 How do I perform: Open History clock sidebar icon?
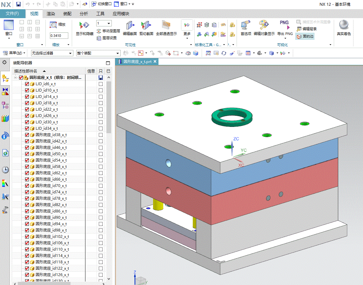click(x=5, y=170)
